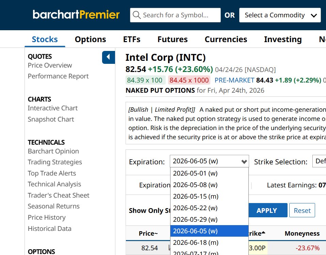Open the Strike Selection dropdown
Image resolution: width=326 pixels, height=255 pixels.
click(320, 161)
